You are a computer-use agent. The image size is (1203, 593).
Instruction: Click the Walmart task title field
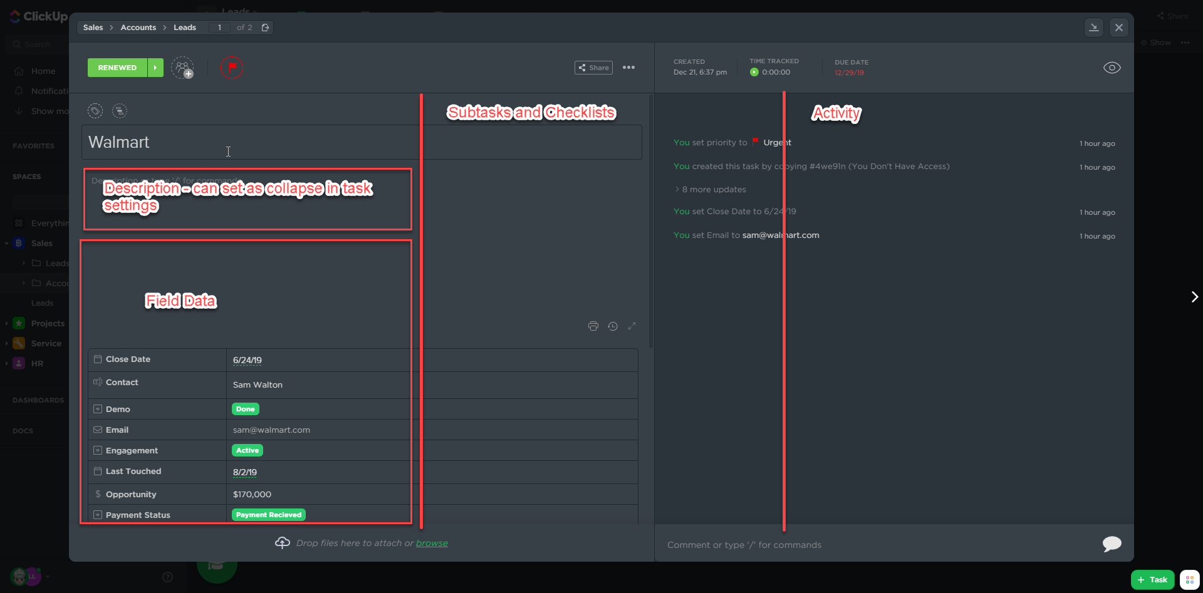pos(362,142)
